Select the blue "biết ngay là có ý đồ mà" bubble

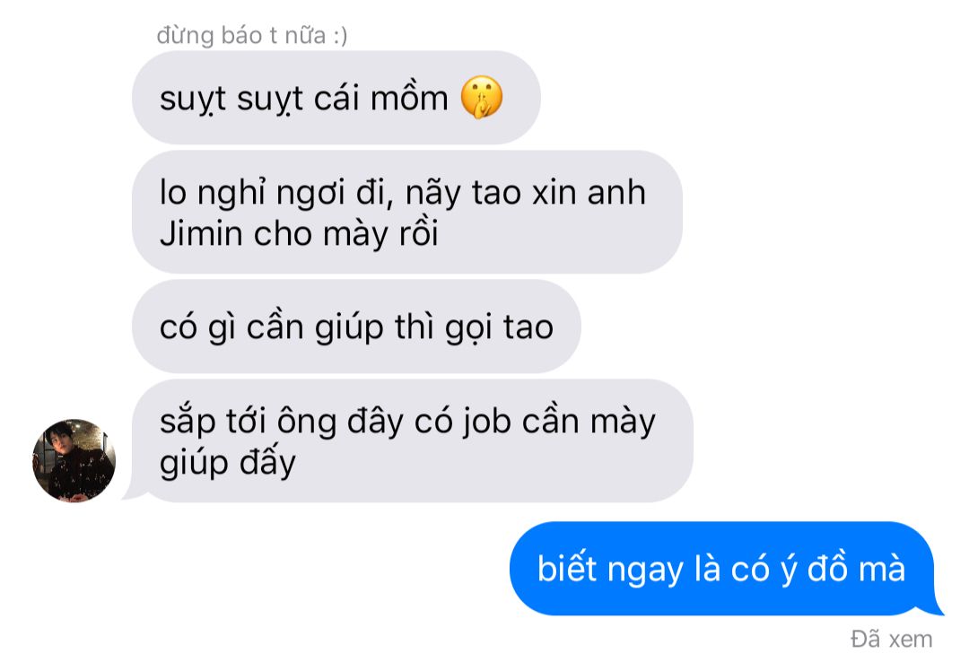(x=723, y=569)
